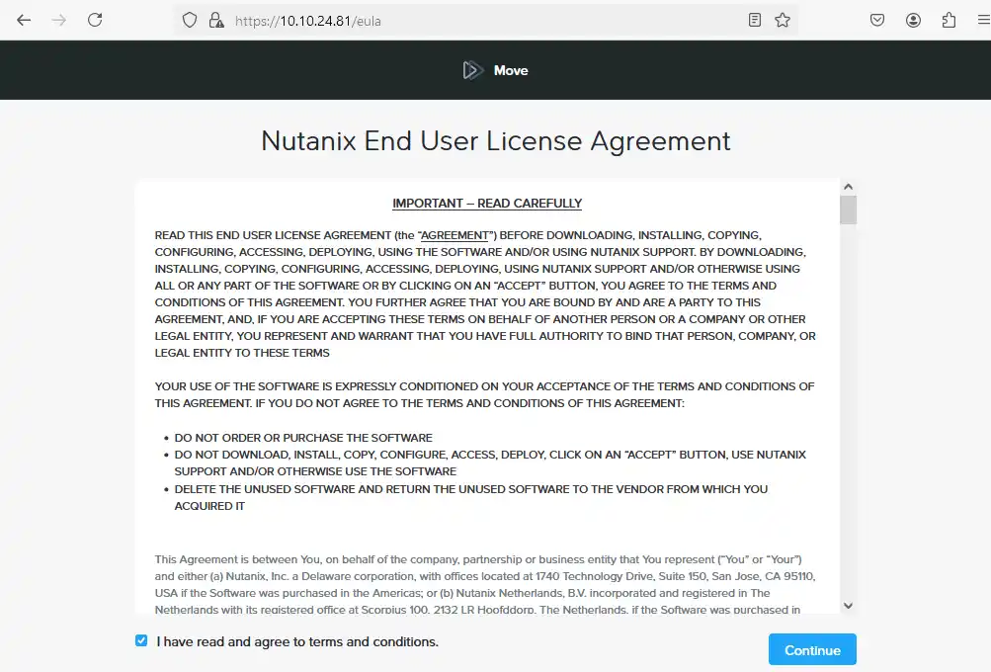Click the browser forward arrow
The image size is (991, 672).
click(58, 20)
